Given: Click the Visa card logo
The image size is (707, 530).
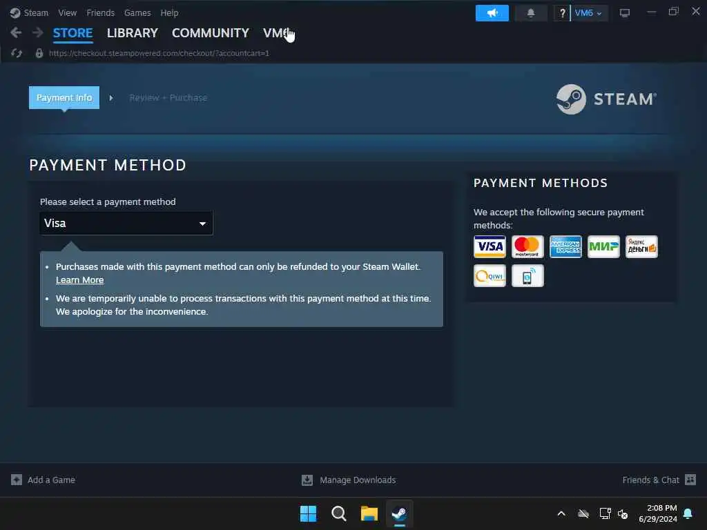Looking at the screenshot, I should (x=490, y=246).
